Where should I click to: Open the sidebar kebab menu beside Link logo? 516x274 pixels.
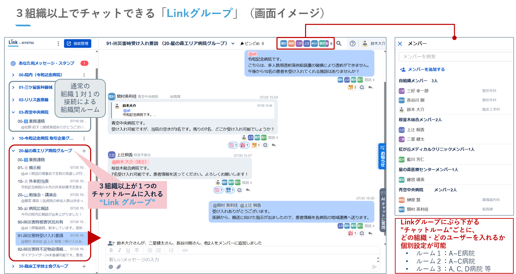[58, 43]
